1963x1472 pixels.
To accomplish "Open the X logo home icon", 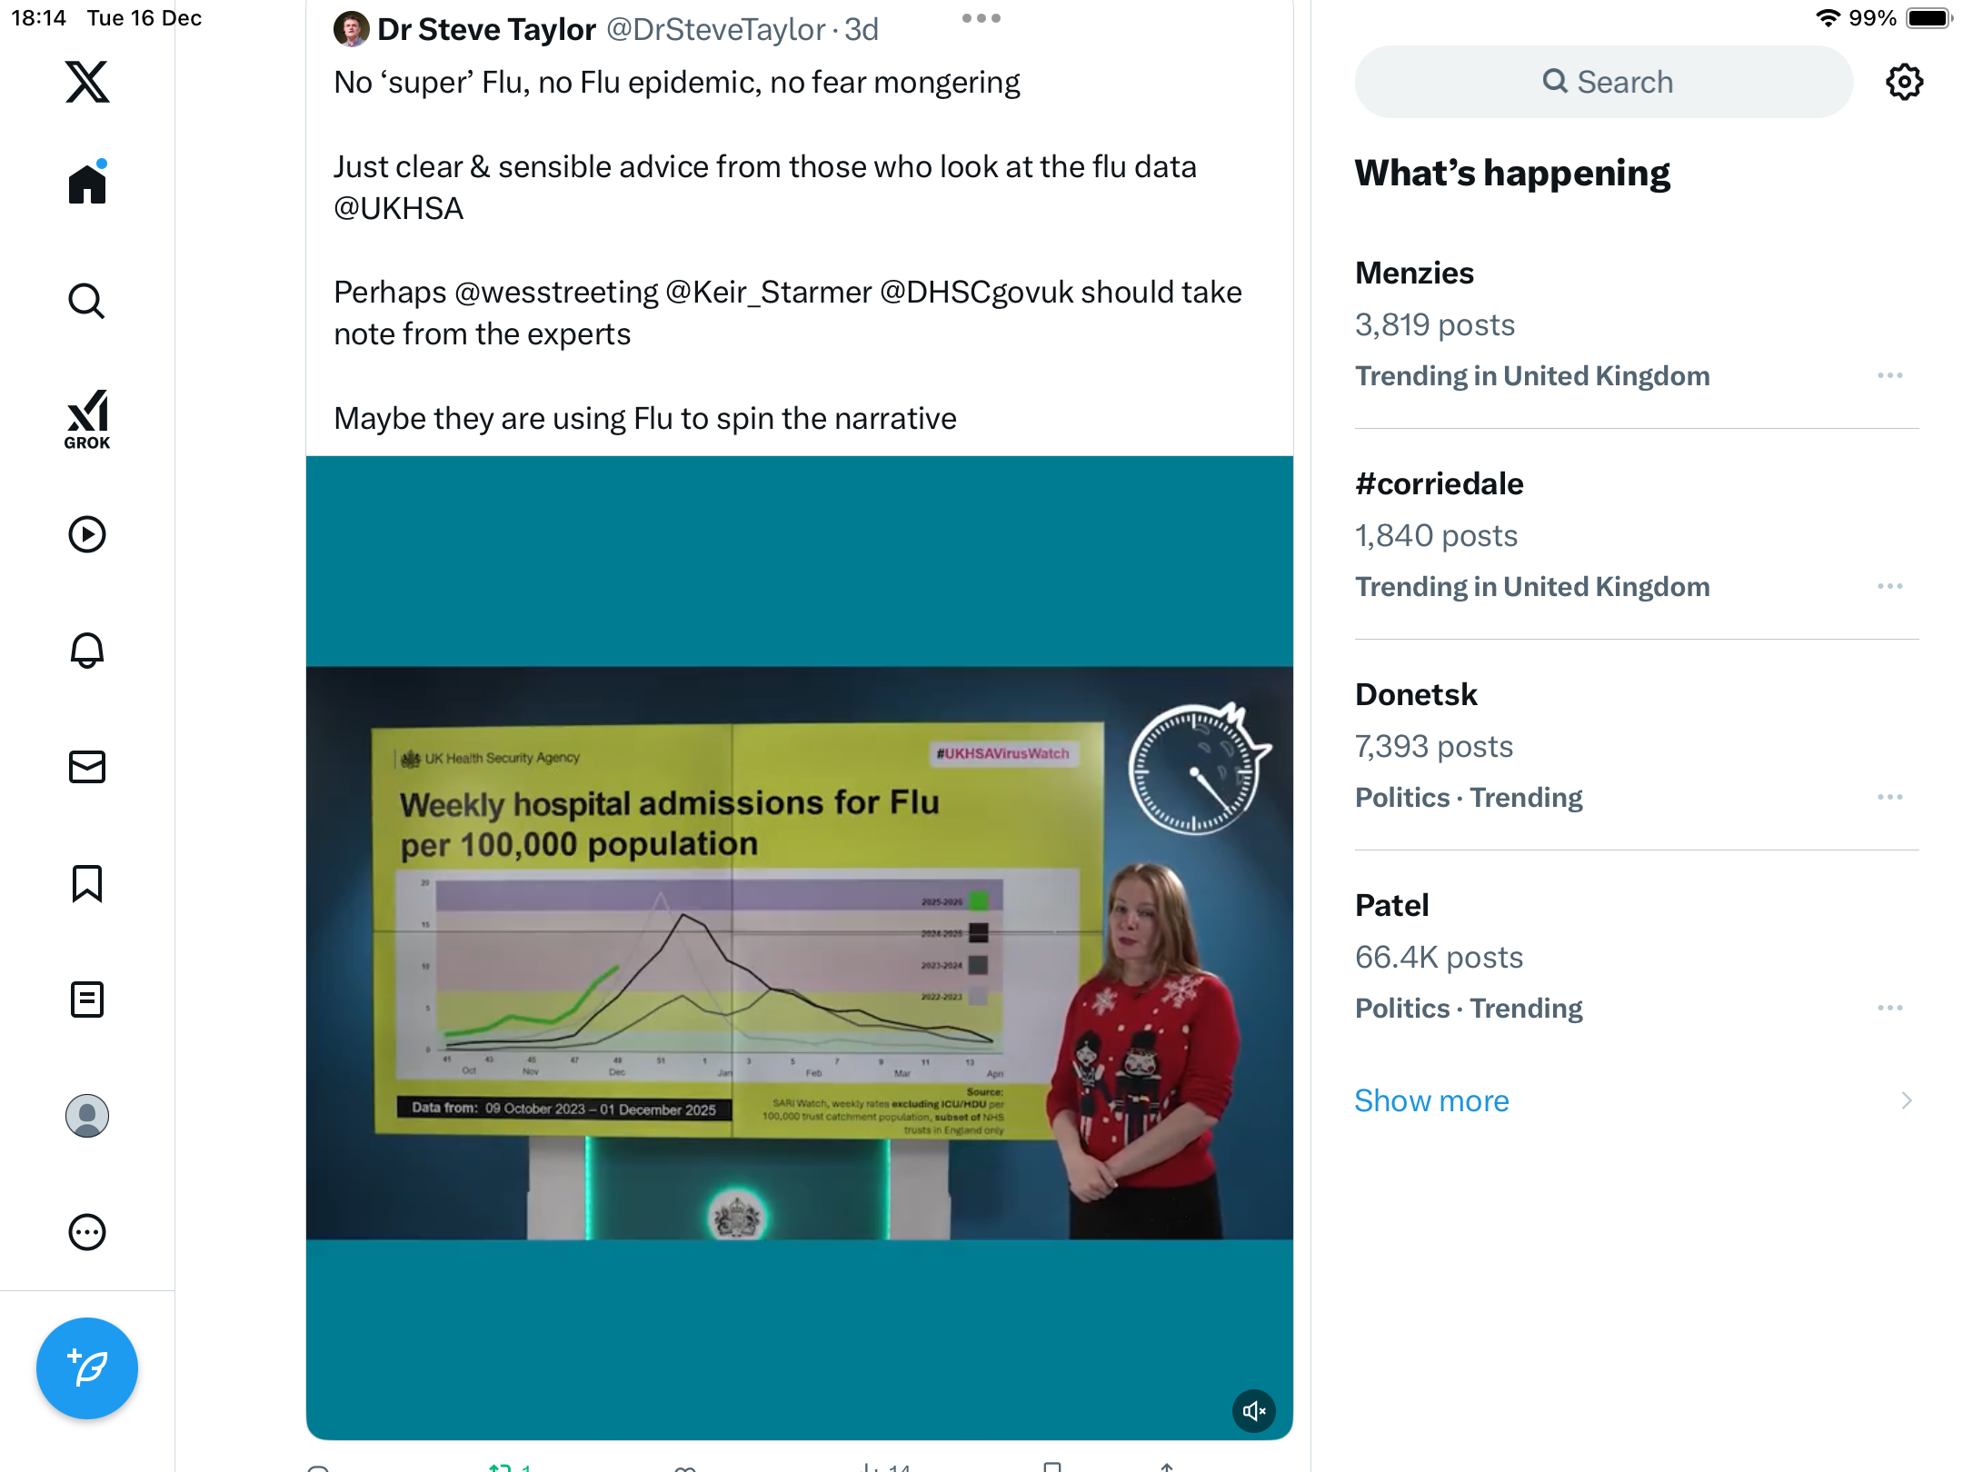I will pyautogui.click(x=87, y=82).
